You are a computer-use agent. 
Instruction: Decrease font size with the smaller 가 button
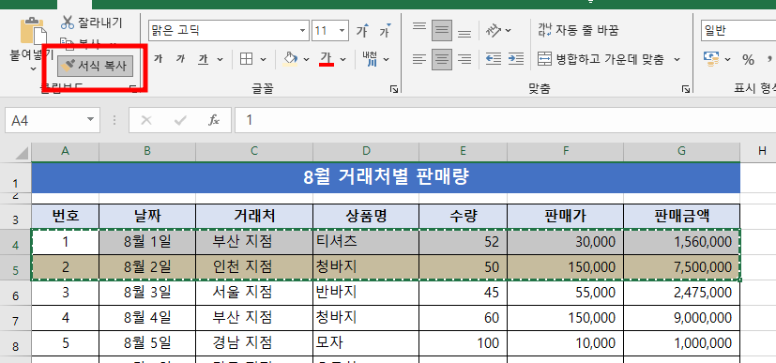385,31
